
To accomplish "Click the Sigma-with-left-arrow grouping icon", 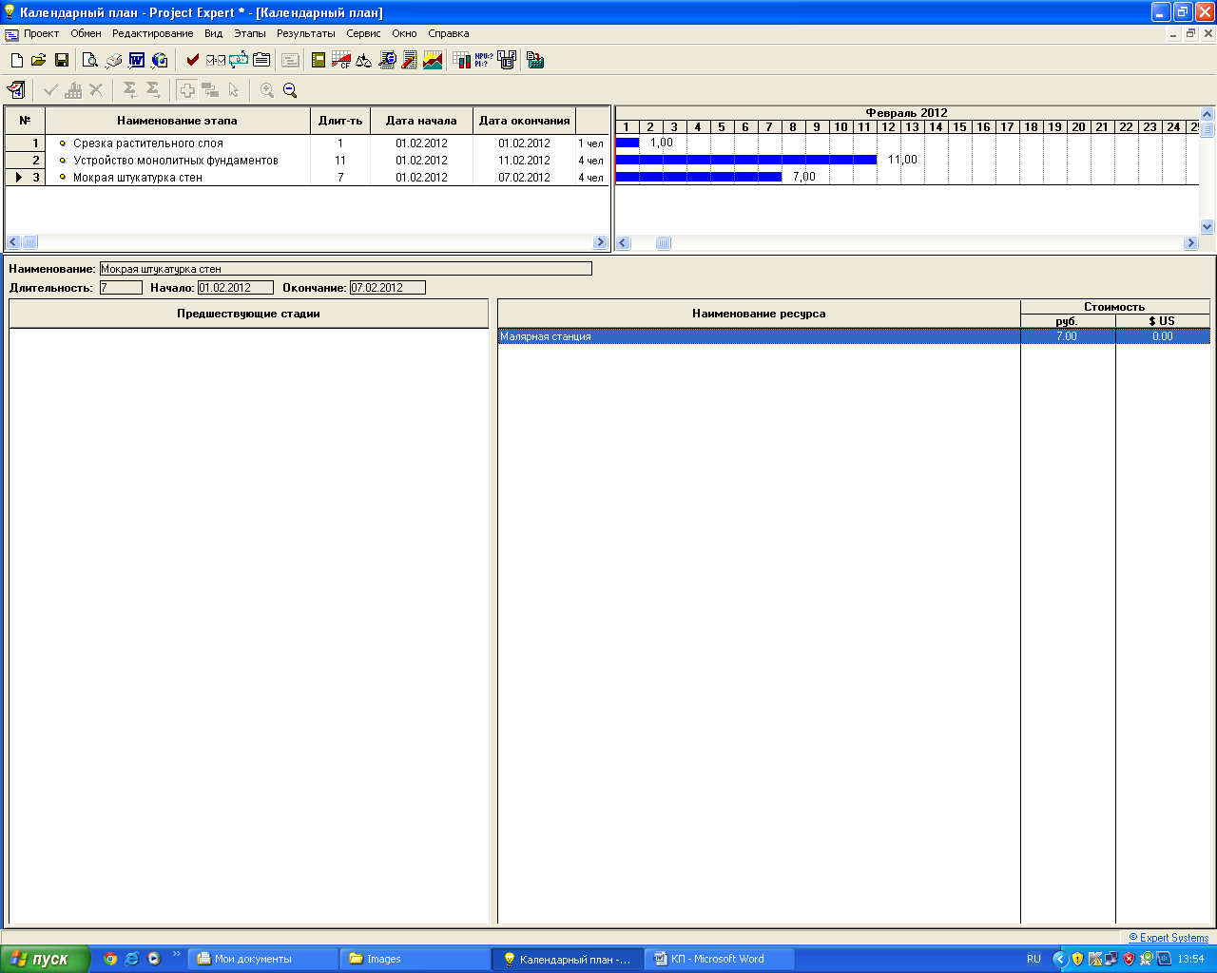I will [130, 90].
